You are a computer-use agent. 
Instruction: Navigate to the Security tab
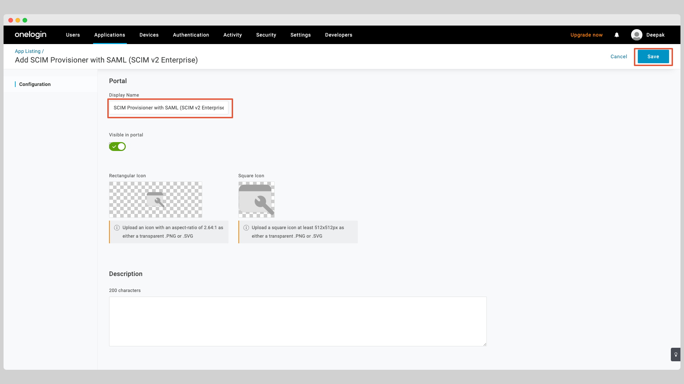tap(266, 34)
